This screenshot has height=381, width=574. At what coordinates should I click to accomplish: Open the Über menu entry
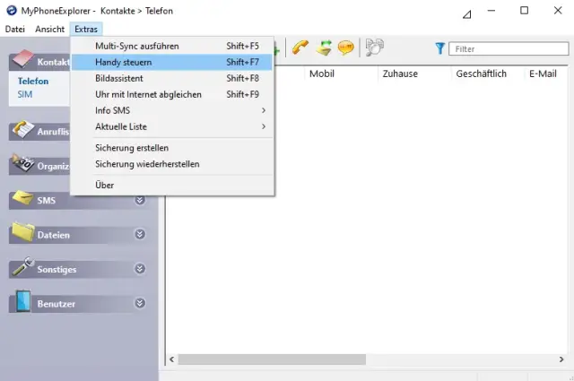(172, 186)
